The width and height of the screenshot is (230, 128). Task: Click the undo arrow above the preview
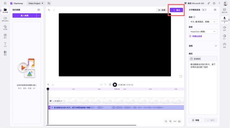[x=49, y=10]
